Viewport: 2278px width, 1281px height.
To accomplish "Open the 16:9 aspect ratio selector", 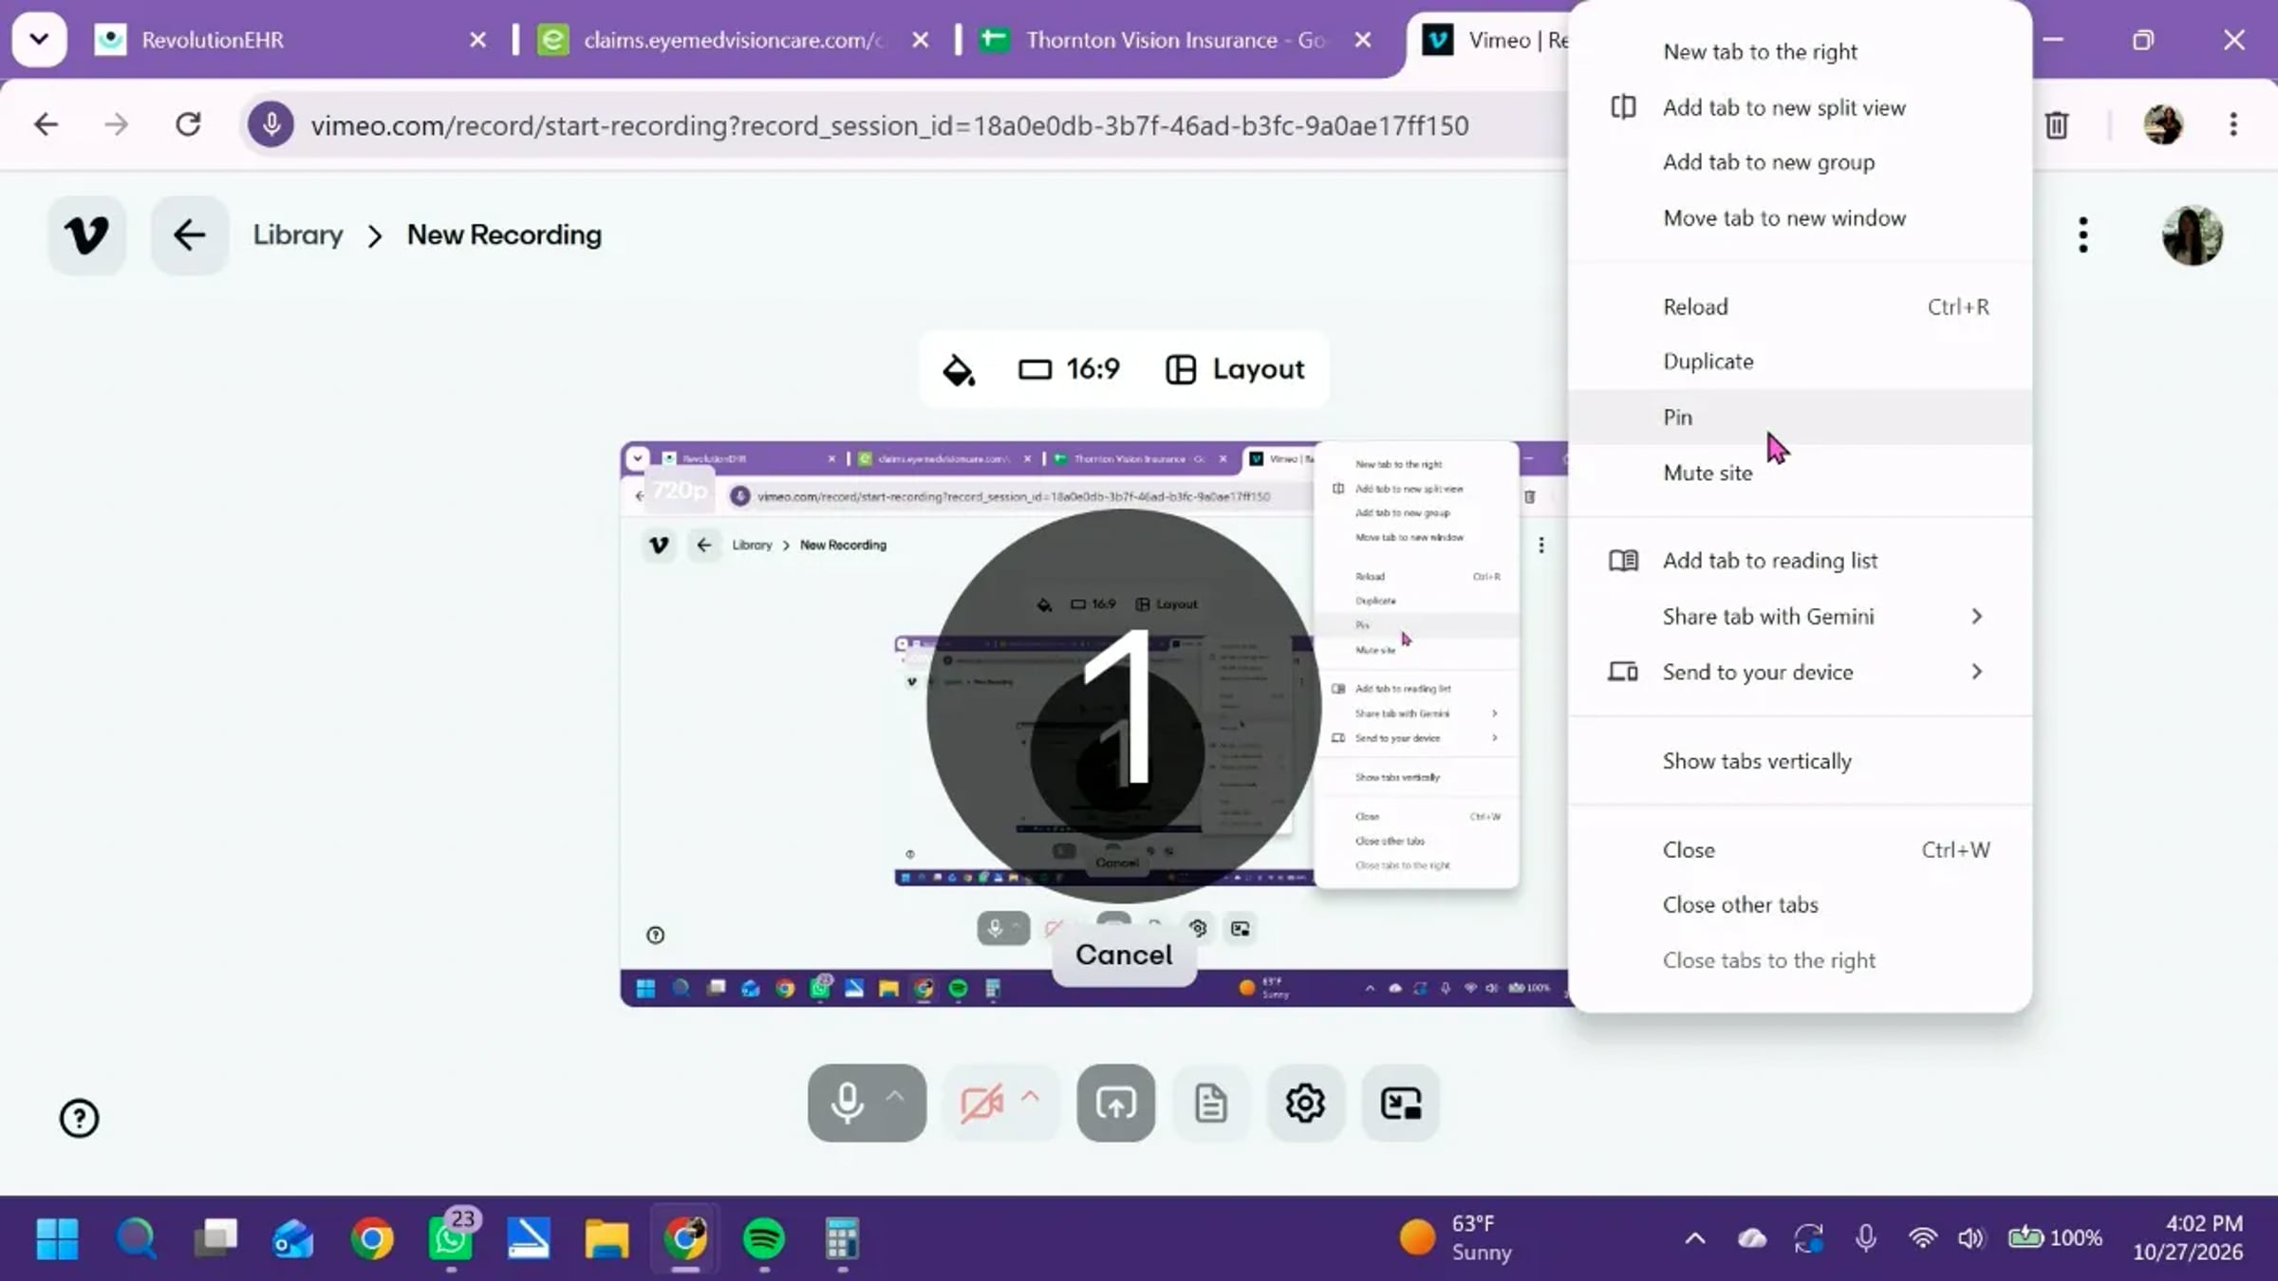I will coord(1069,369).
